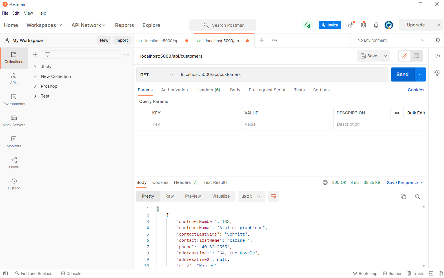Image resolution: width=444 pixels, height=278 pixels.
Task: Click the New button
Action: (104, 40)
